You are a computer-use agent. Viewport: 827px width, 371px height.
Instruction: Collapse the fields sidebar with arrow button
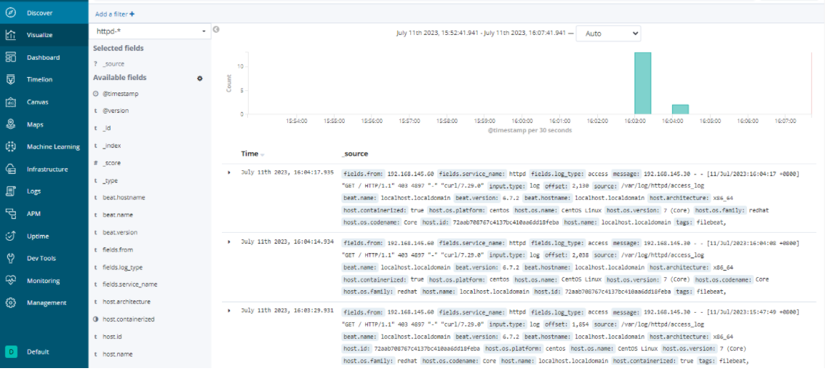pyautogui.click(x=216, y=30)
